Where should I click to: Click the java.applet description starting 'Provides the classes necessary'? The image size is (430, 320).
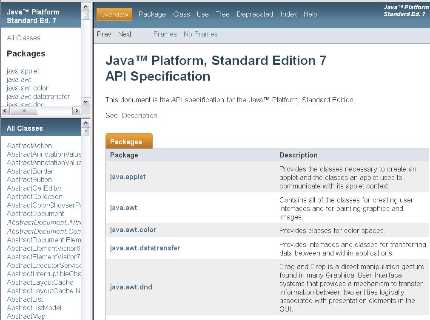click(x=348, y=177)
